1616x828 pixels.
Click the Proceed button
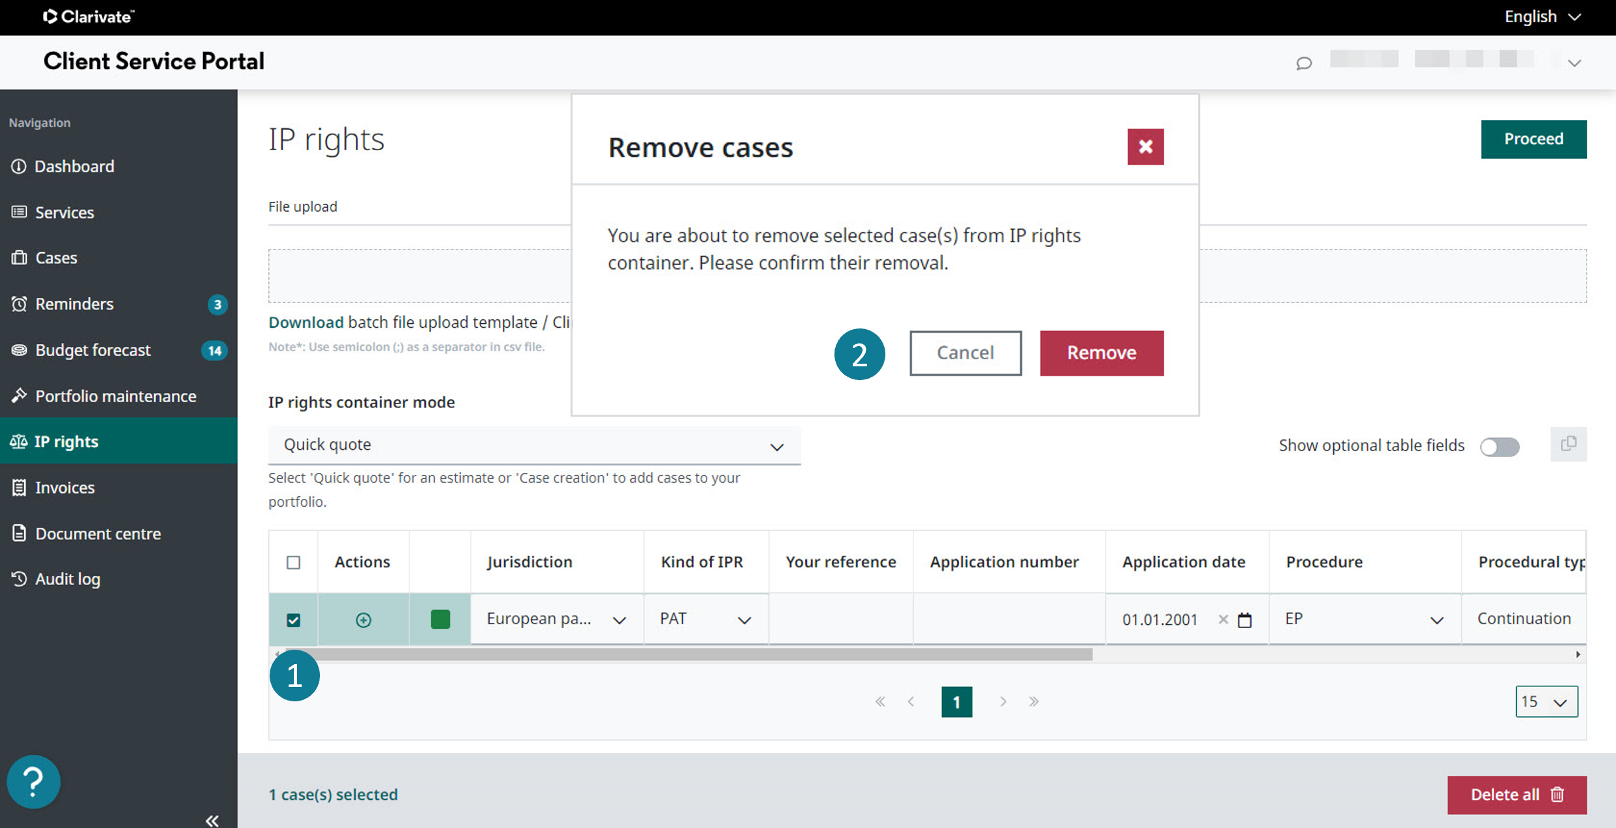[x=1534, y=138]
